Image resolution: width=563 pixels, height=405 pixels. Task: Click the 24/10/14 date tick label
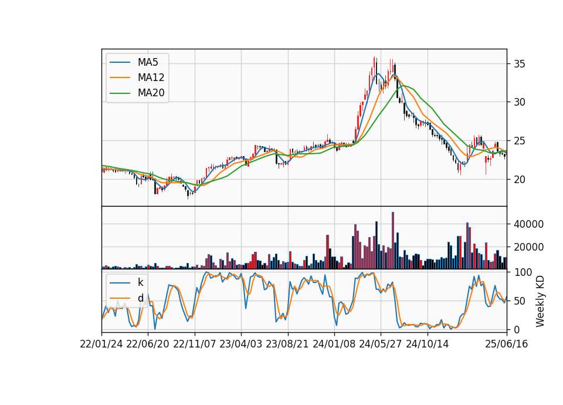coord(428,344)
